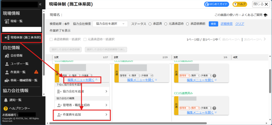
Task: Click the 閉じる button
Action: tap(261, 4)
